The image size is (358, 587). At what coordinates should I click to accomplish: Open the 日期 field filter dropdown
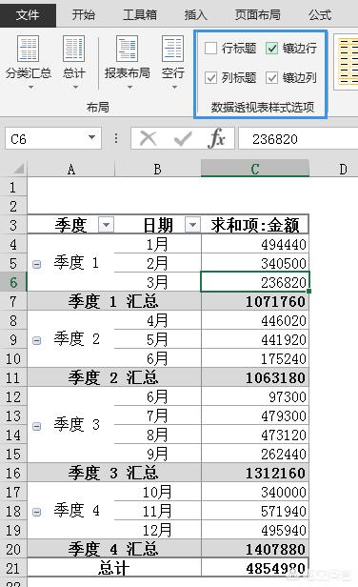(192, 225)
